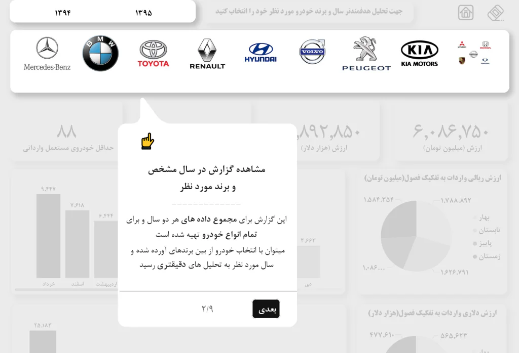Image resolution: width=519 pixels, height=353 pixels.
Task: Toggle the Mitsubishi brand filter
Action: click(462, 45)
